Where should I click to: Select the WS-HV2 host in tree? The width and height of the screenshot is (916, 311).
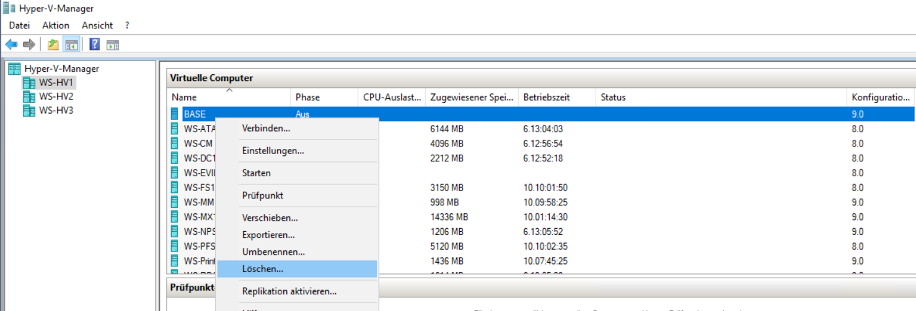(x=56, y=96)
